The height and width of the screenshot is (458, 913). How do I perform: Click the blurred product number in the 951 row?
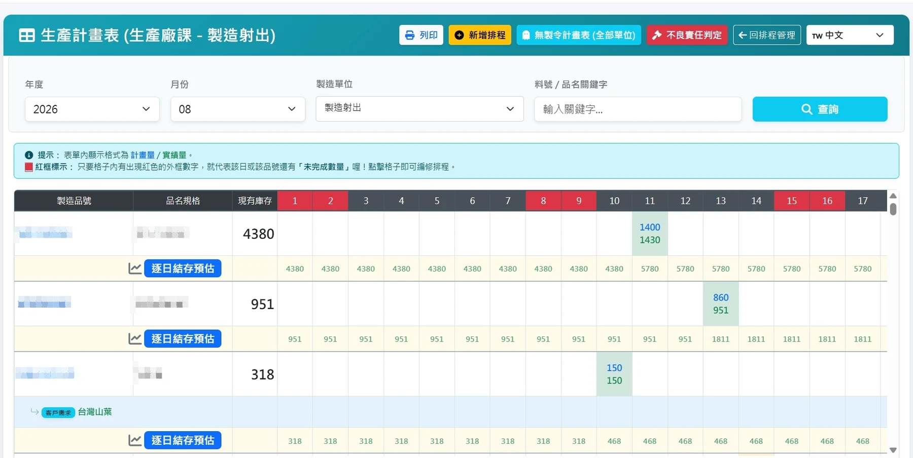point(44,303)
